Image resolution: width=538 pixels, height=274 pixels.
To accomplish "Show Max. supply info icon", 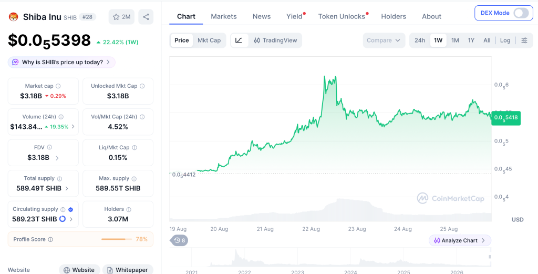I will pos(134,178).
